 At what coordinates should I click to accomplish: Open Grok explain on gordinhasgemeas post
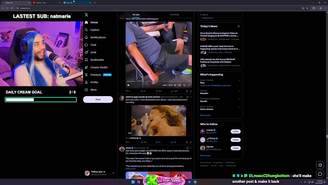(x=187, y=97)
